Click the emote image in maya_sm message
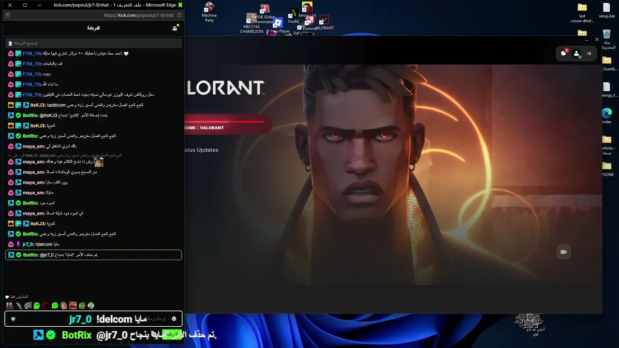The width and height of the screenshot is (619, 348). (99, 162)
